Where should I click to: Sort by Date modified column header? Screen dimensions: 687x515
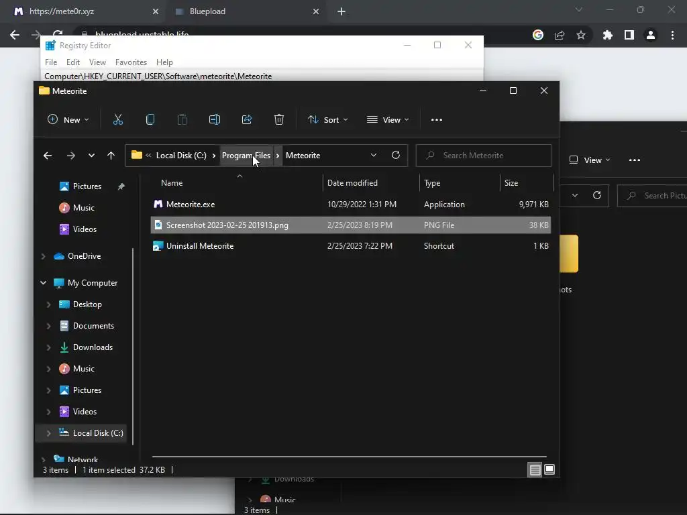[352, 183]
